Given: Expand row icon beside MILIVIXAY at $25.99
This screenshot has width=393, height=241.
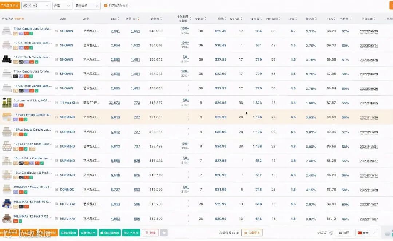Looking at the screenshot, I should [56, 204].
